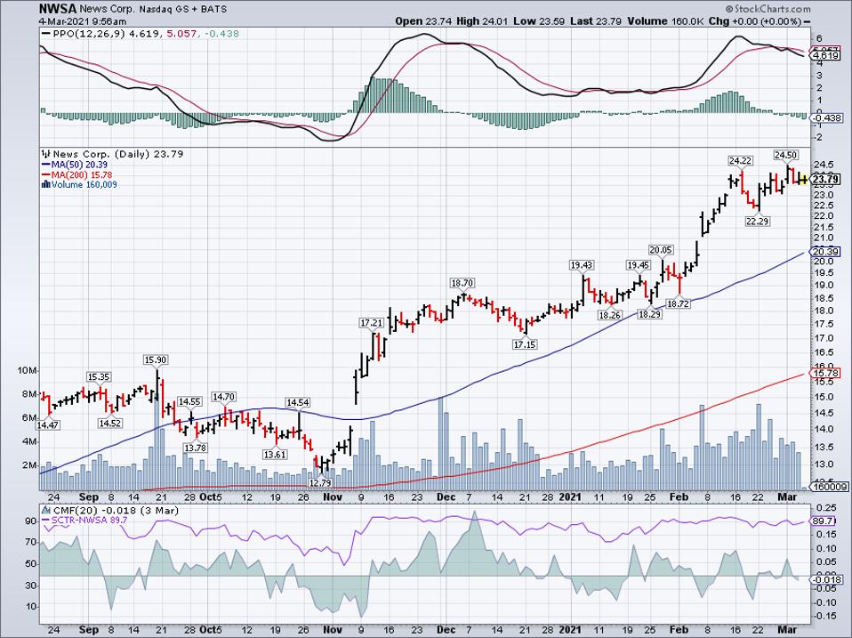Viewport: 852px width, 638px height.
Task: Click the 'Low 23.59' value
Action: click(x=538, y=21)
